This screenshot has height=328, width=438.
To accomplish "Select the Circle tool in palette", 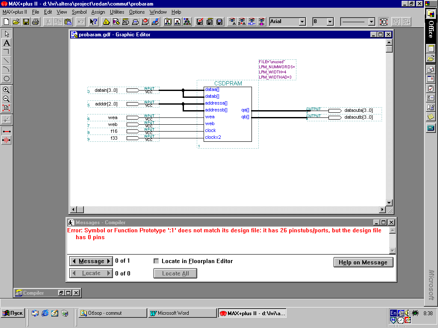I will pyautogui.click(x=6, y=79).
